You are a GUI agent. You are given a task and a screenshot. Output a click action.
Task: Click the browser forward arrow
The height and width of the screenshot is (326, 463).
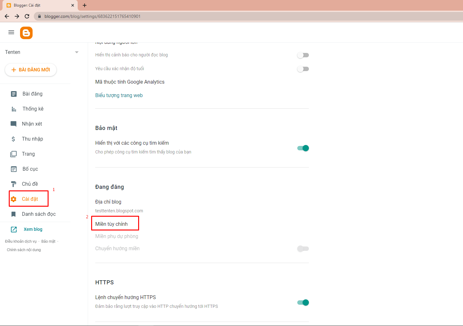pyautogui.click(x=17, y=16)
